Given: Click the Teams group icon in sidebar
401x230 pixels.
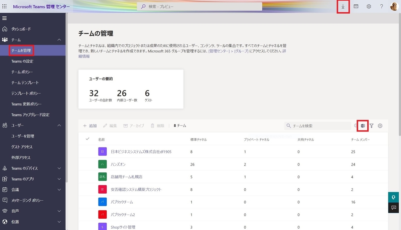Looking at the screenshot, I should [x=5, y=40].
